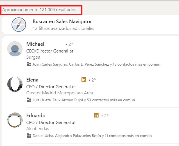Open Michael's profile avatar
The width and height of the screenshot is (179, 146).
pos(15,49)
